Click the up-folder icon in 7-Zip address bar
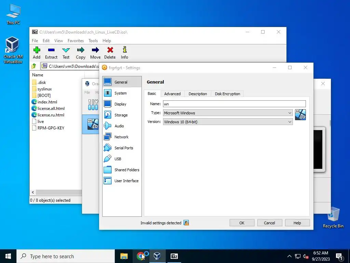The height and width of the screenshot is (263, 350). coord(34,66)
